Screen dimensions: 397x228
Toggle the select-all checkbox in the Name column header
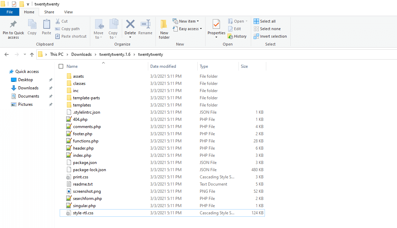61,66
